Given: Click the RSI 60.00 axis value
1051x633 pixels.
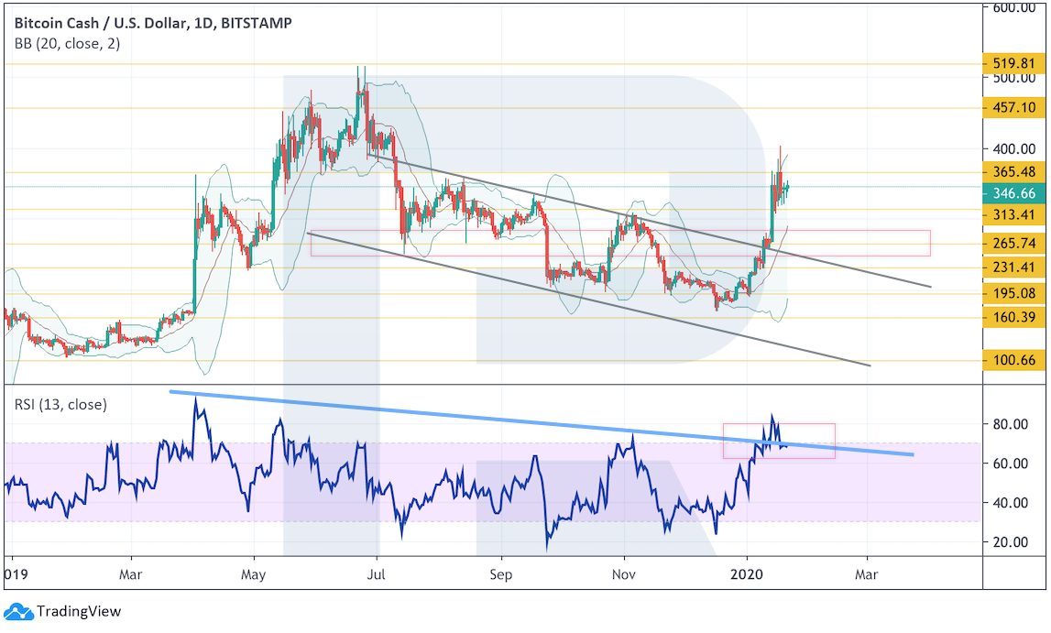Looking at the screenshot, I should point(1010,464).
